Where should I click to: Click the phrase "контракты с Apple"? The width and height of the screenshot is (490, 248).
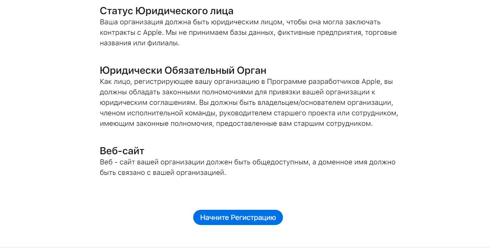[x=128, y=33]
